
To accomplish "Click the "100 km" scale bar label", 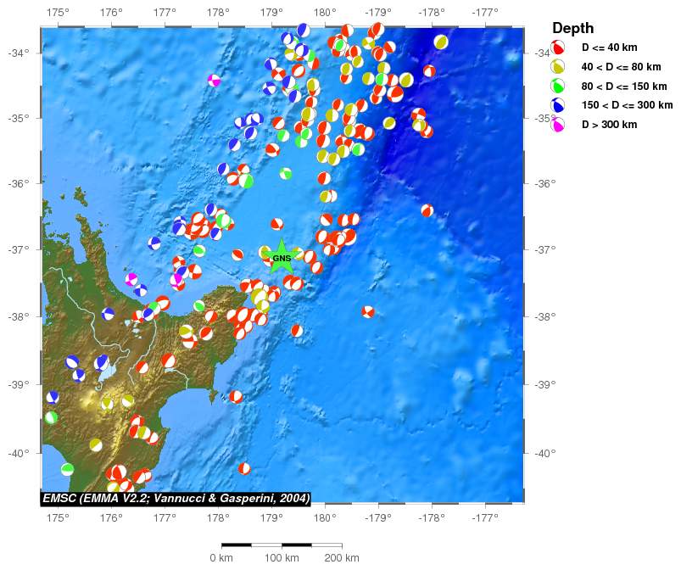I will [x=282, y=558].
